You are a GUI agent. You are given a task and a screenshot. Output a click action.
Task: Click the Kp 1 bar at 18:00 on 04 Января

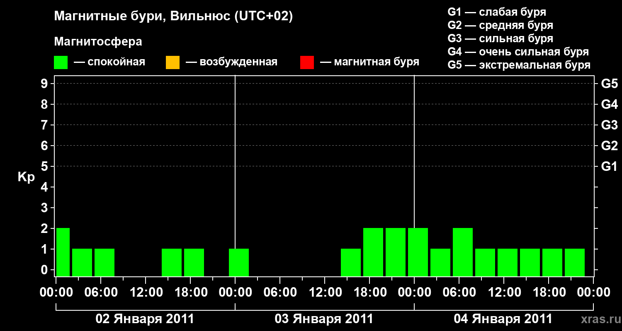[552, 263]
